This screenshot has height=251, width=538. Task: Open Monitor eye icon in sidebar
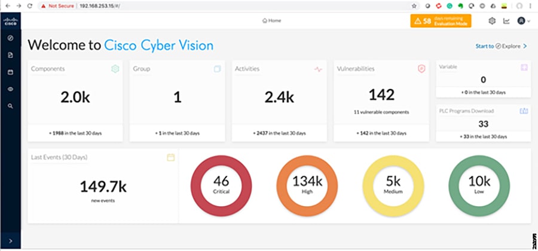tap(10, 89)
